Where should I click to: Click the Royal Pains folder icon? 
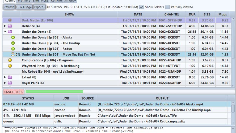tap(10, 83)
